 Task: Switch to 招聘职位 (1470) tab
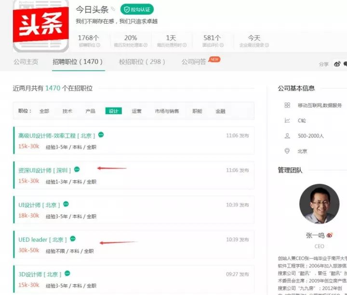coord(78,62)
